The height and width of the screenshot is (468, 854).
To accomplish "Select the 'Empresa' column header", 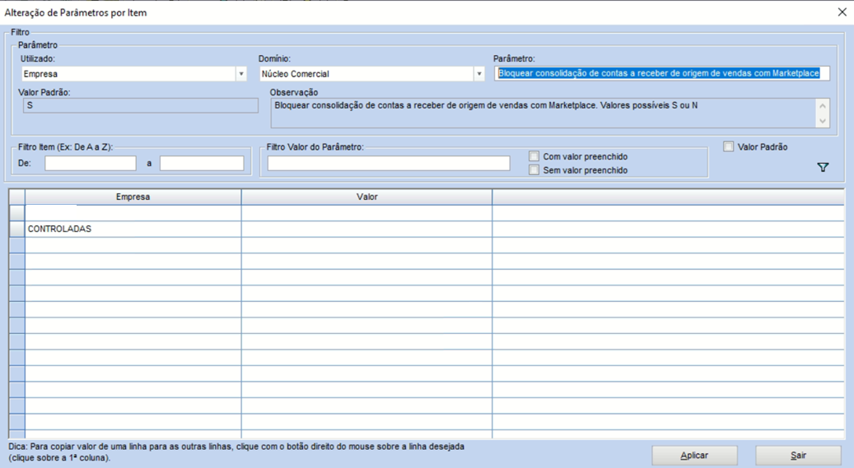I will [x=133, y=197].
